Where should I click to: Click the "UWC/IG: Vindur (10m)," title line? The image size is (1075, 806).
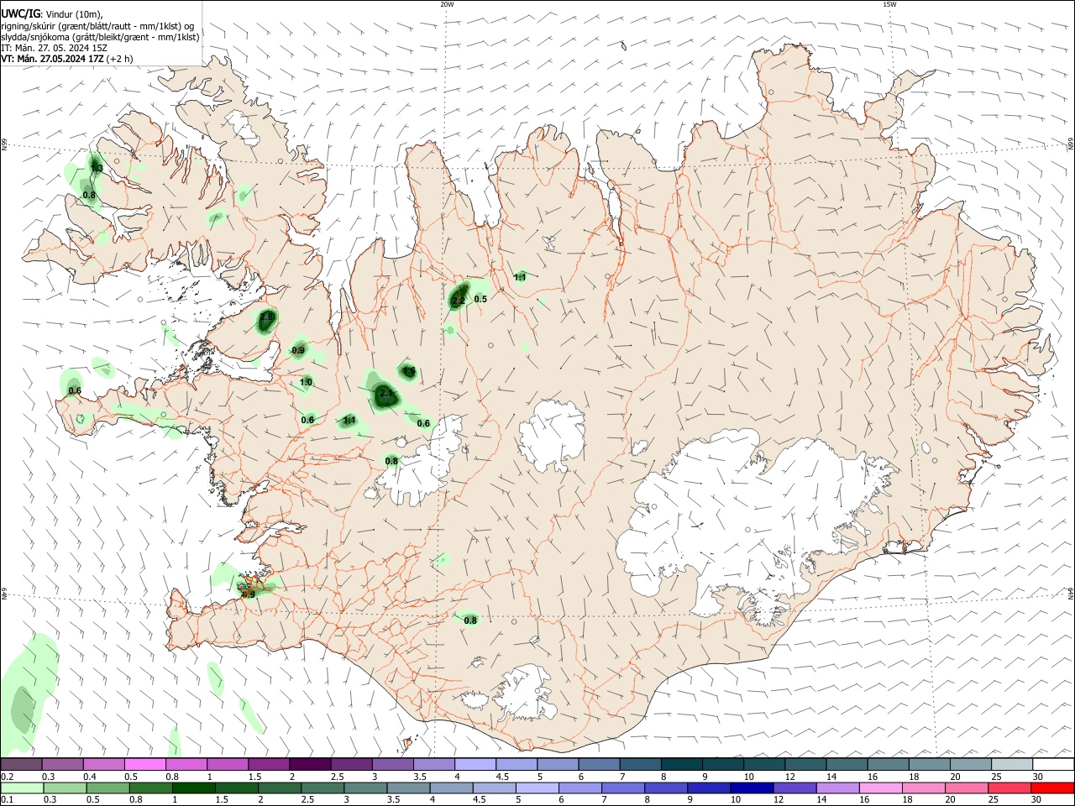tap(52, 15)
